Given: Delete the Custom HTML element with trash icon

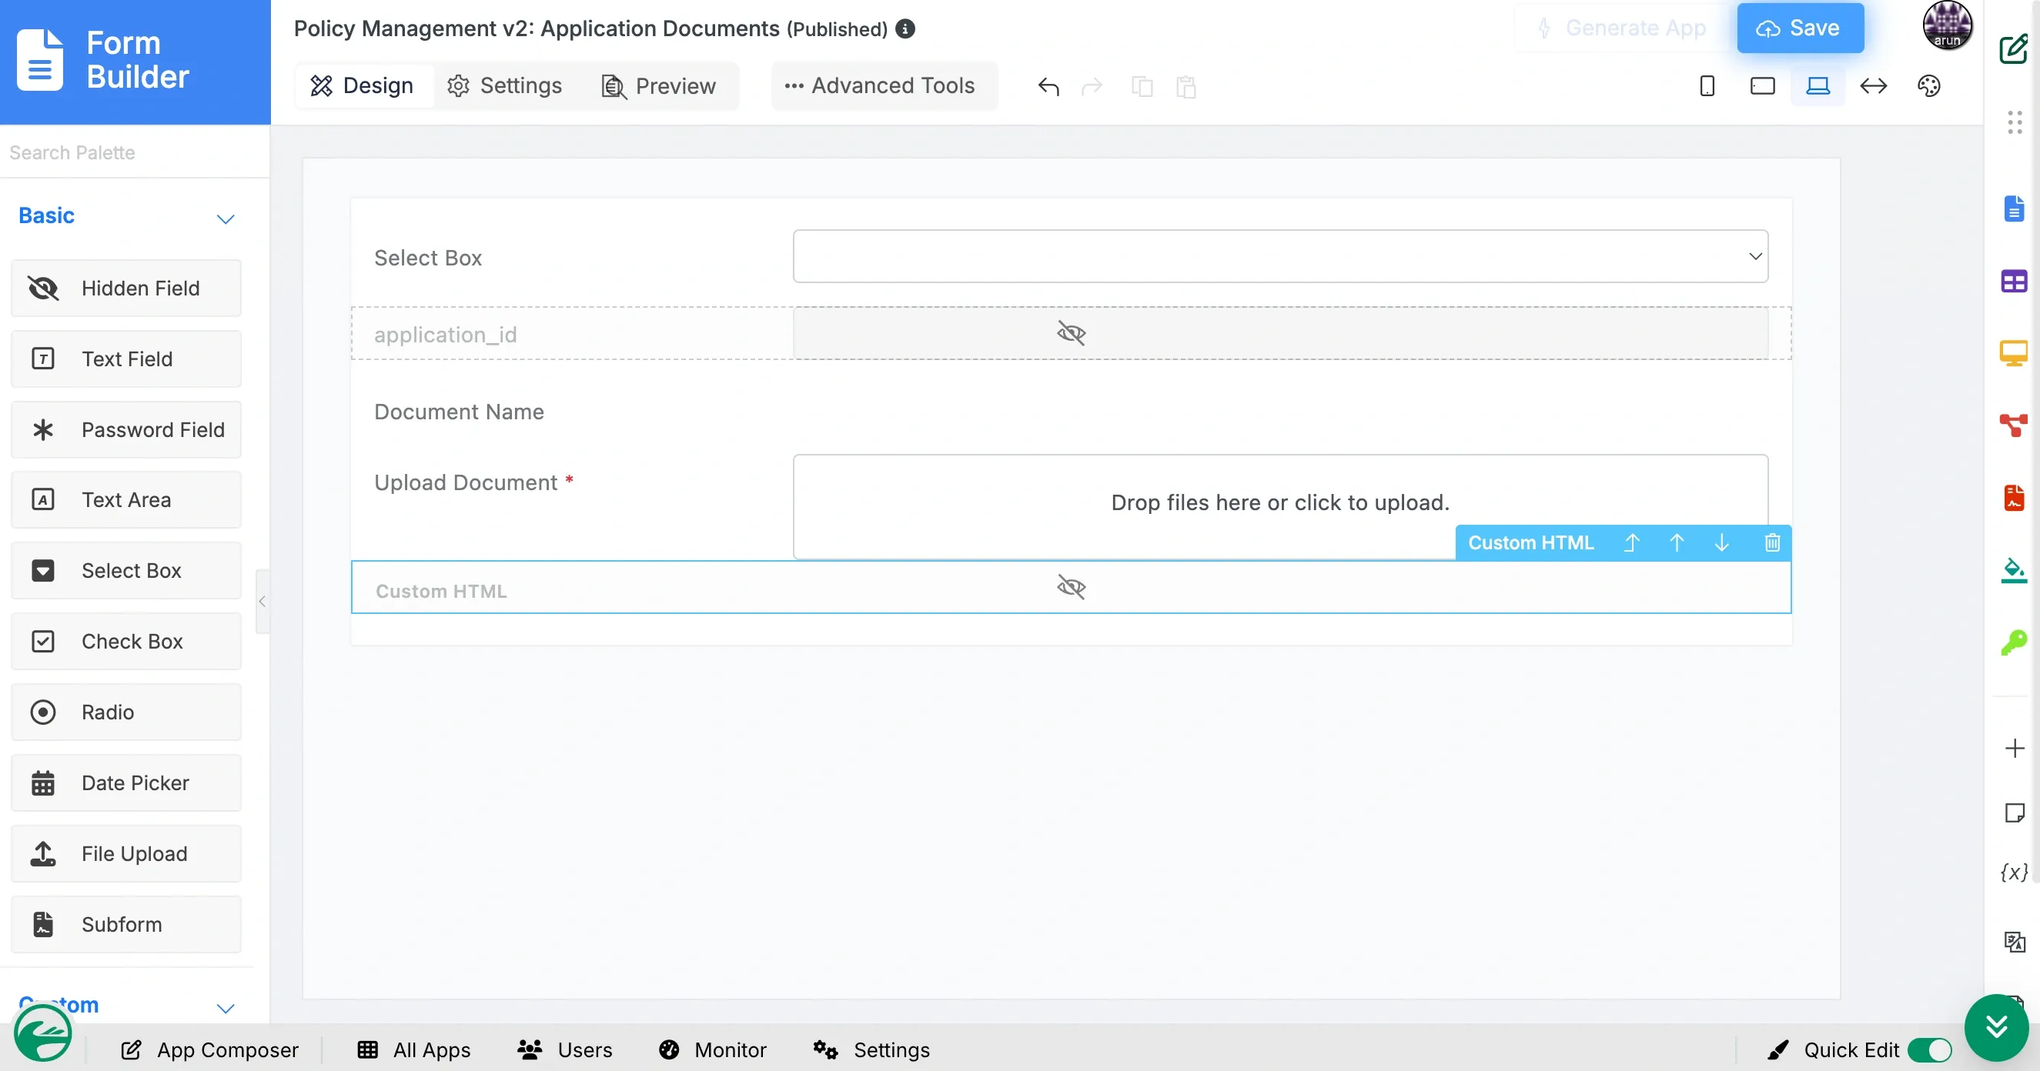Looking at the screenshot, I should (1771, 543).
